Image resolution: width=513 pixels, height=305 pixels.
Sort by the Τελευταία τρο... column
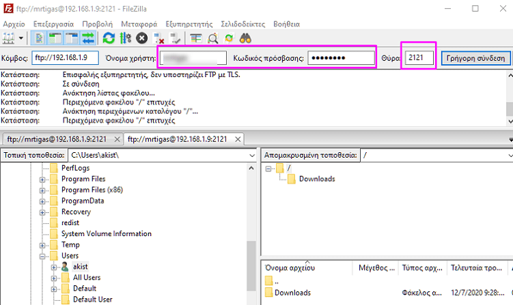point(476,267)
